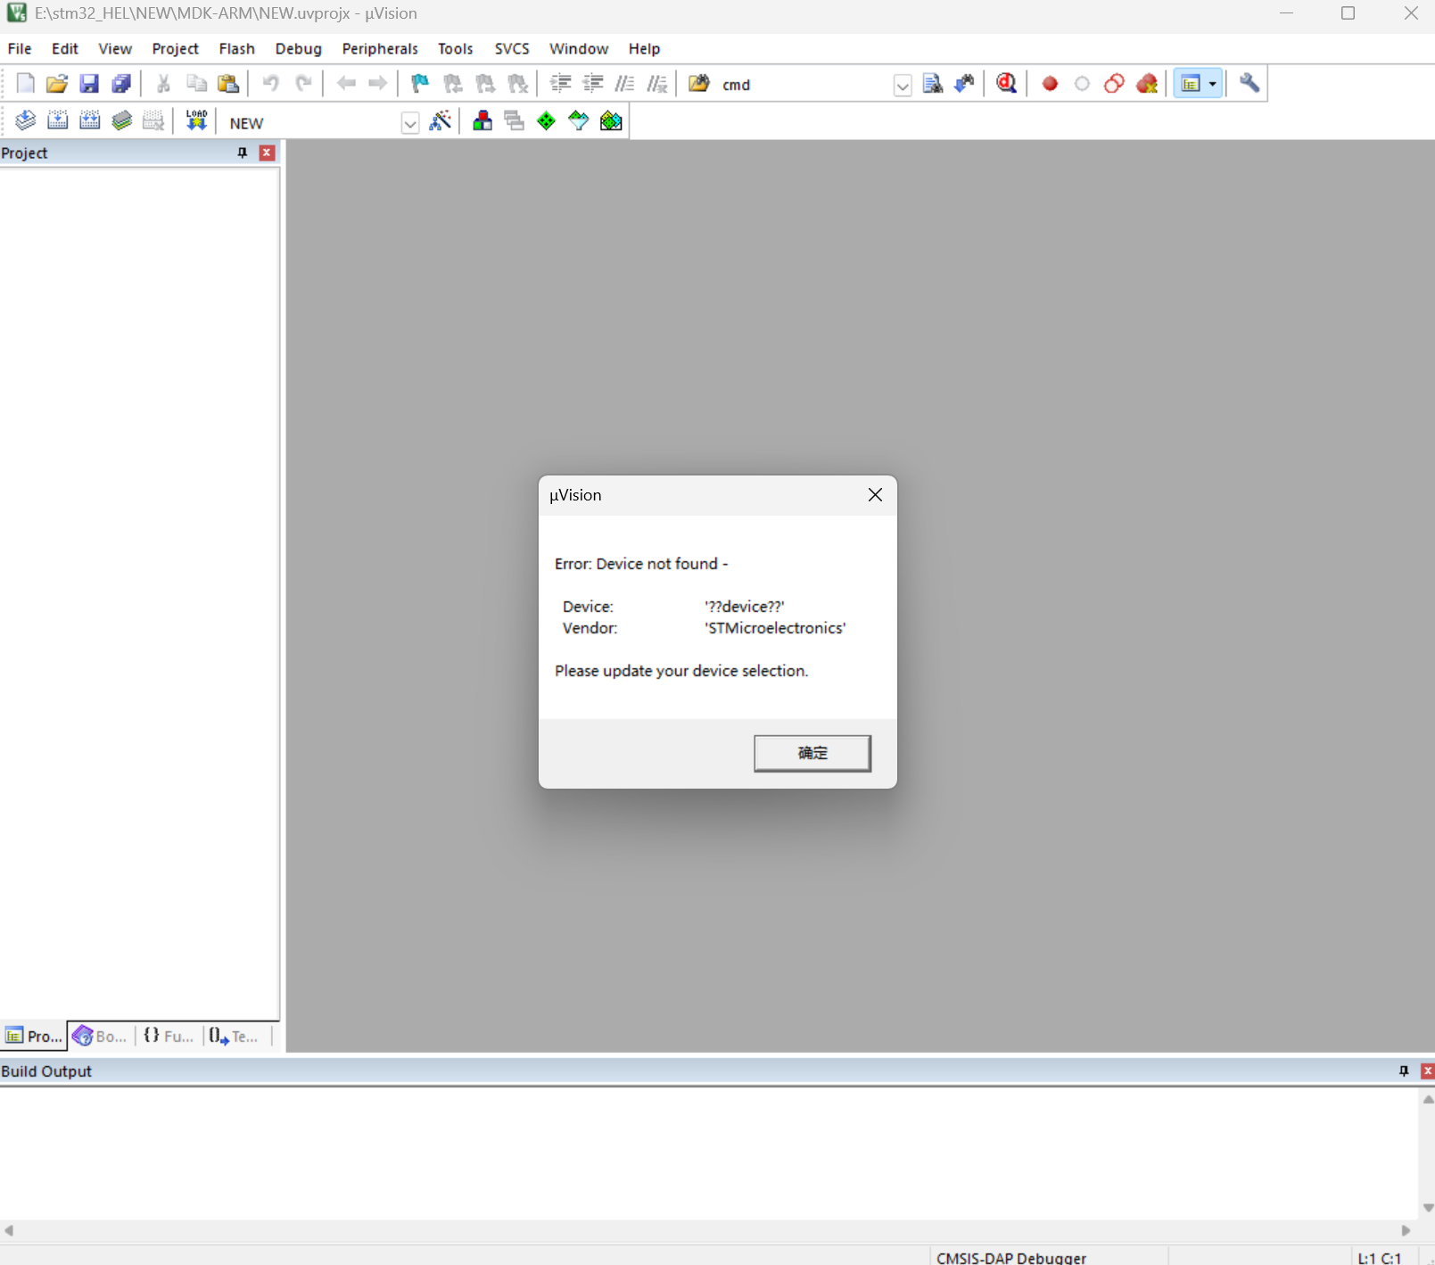Switch to the Pro... project tab
The image size is (1435, 1265).
34,1036
